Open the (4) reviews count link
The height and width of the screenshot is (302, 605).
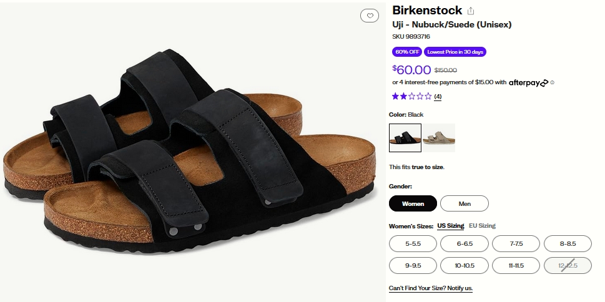click(x=438, y=97)
